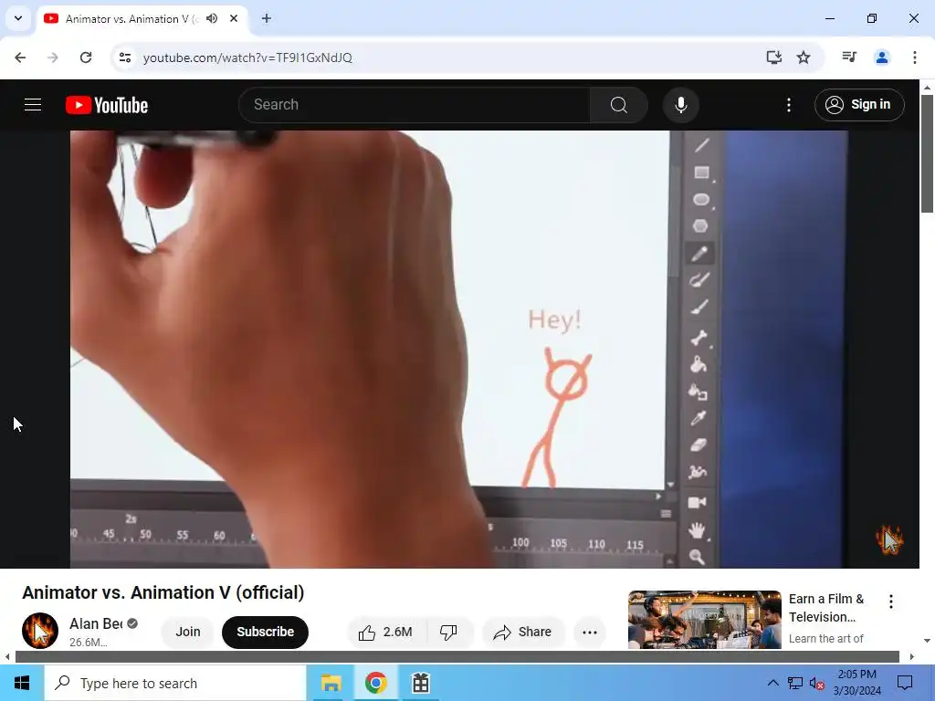Image resolution: width=935 pixels, height=701 pixels.
Task: Open the YouTube guide hamburger menu
Action: tap(33, 105)
